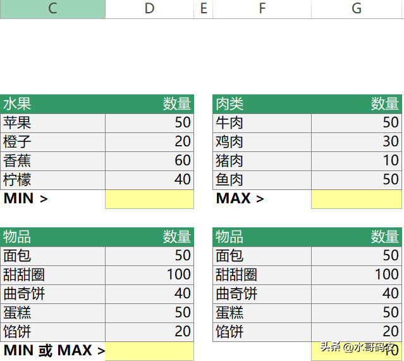Click the right table 曲奇饼 cell
The height and width of the screenshot is (361, 404).
point(262,294)
